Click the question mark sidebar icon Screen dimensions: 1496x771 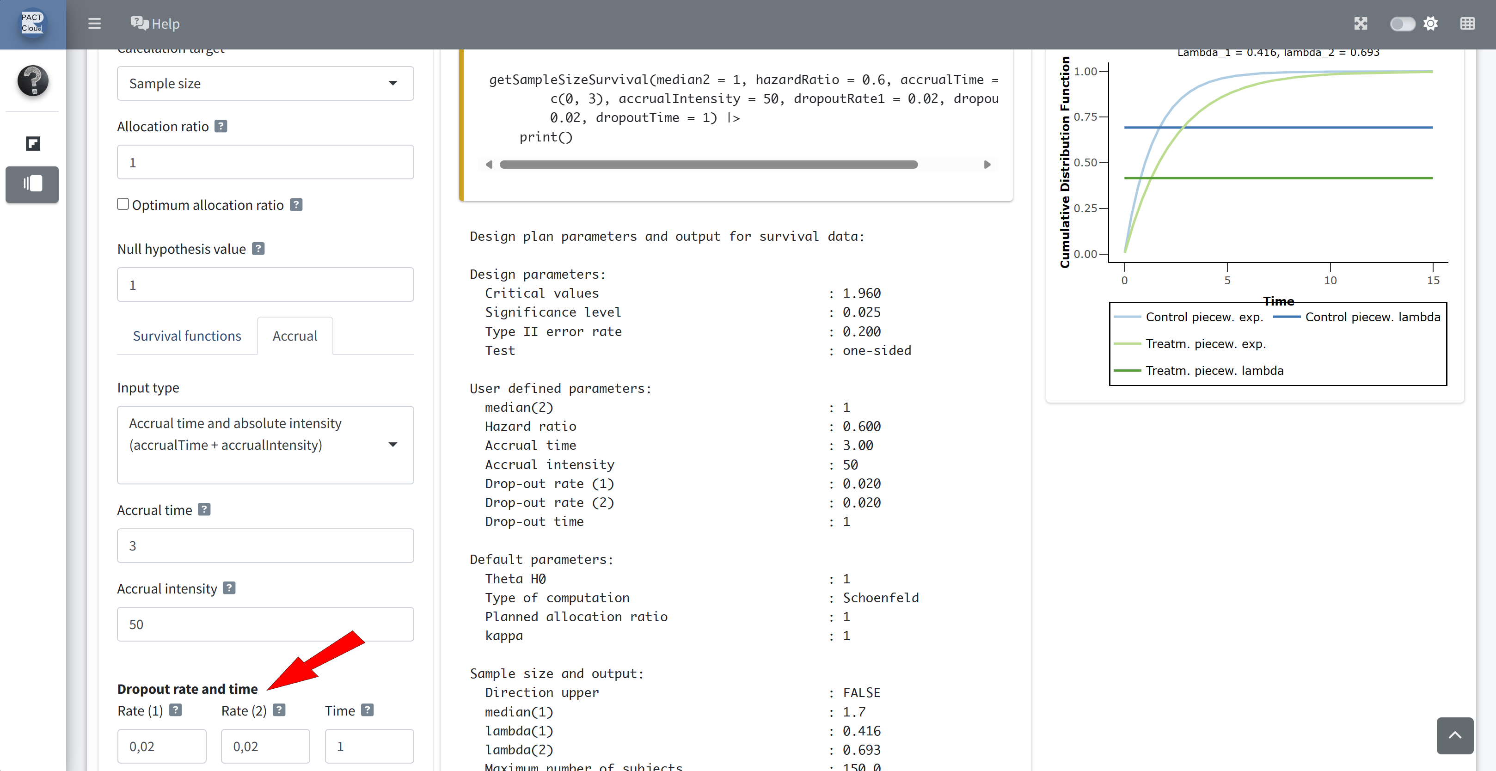(32, 81)
